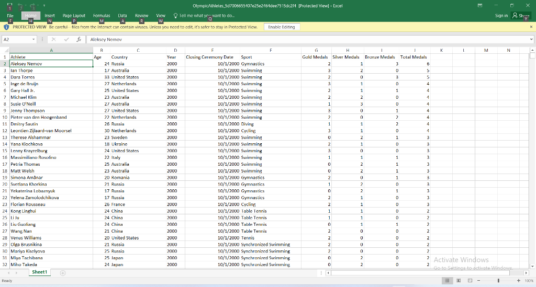Image resolution: width=536 pixels, height=287 pixels.
Task: Switch to Normal view in the status bar
Action: (x=447, y=281)
